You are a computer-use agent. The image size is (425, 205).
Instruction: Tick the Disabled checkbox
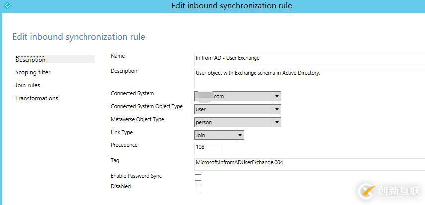[x=198, y=188]
